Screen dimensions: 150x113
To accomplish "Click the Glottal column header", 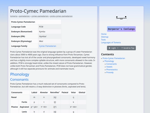I will [x=82, y=92].
